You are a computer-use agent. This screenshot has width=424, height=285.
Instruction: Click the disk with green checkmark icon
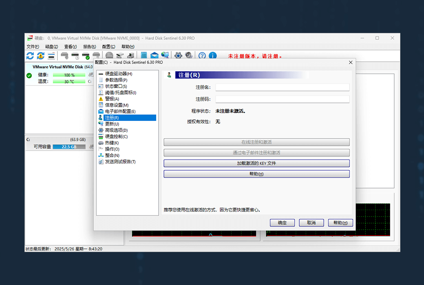[x=86, y=56]
